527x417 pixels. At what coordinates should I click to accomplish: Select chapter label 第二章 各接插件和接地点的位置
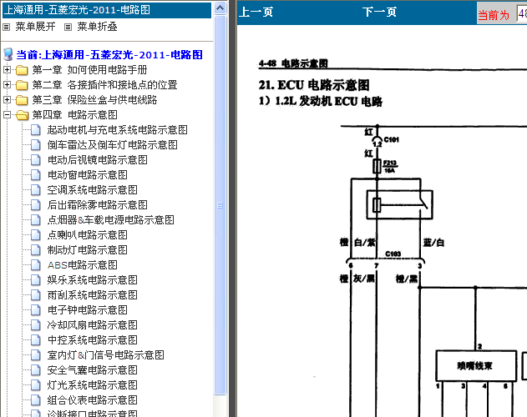104,85
